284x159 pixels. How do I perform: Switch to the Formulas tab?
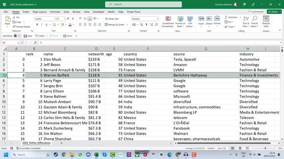click(x=55, y=12)
